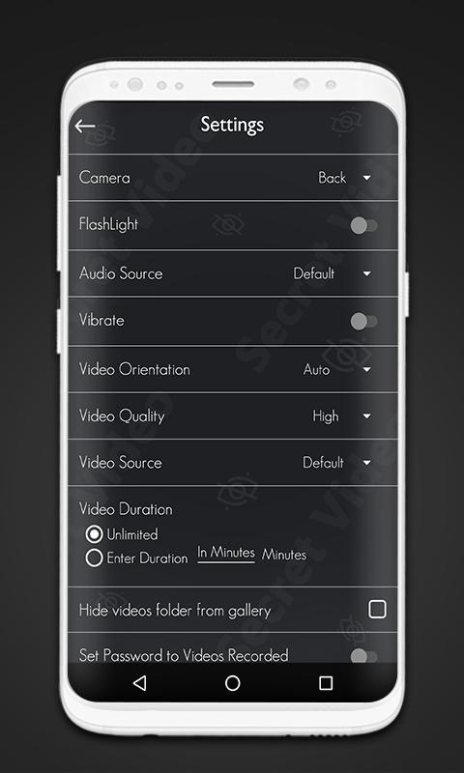Go back using the arrow icon
Viewport: 464px width, 773px height.
[x=84, y=127]
